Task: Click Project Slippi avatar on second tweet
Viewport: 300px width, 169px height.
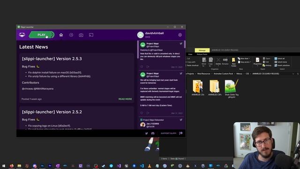Action: [x=142, y=75]
